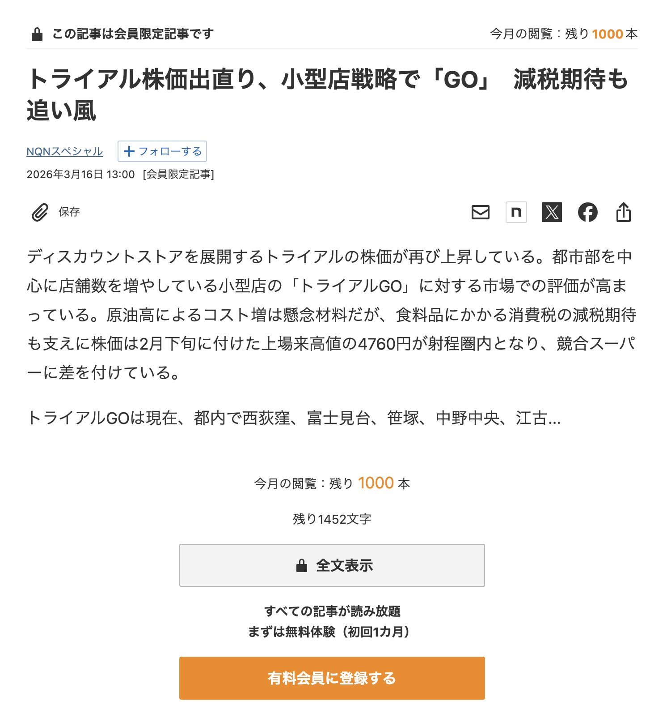
Task: Share the article via email icon
Action: (x=480, y=212)
